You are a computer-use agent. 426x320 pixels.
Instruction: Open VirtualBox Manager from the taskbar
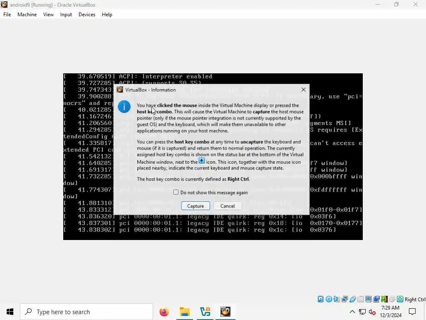pos(205,312)
